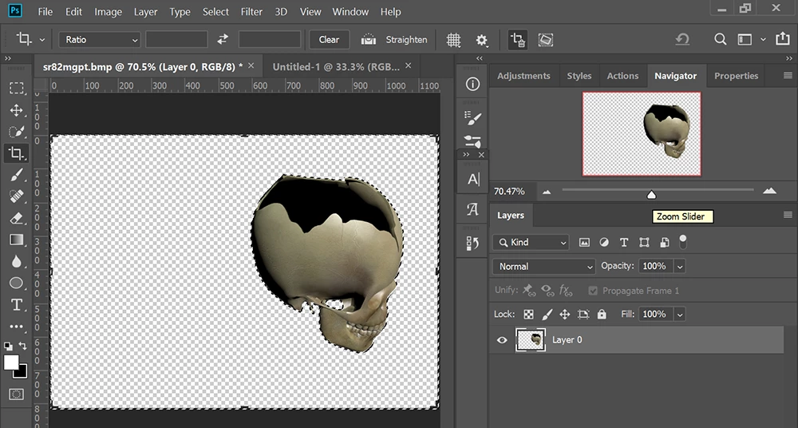Select the Brush tool in toolbar
Viewport: 798px width, 428px height.
click(x=16, y=175)
